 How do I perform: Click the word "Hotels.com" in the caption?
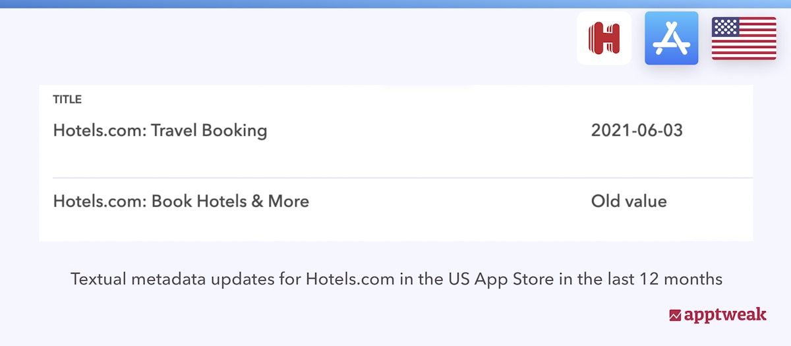coord(350,279)
